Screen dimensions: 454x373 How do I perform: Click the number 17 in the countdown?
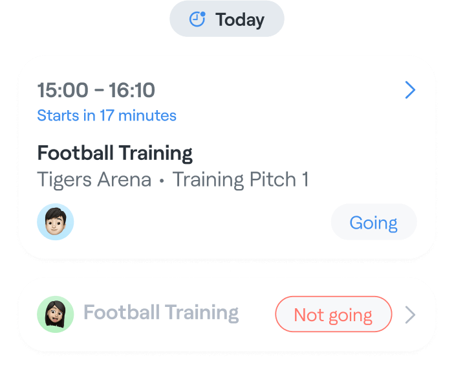[x=107, y=116]
